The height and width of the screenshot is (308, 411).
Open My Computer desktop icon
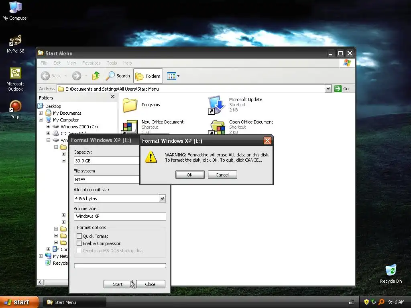coord(15,10)
